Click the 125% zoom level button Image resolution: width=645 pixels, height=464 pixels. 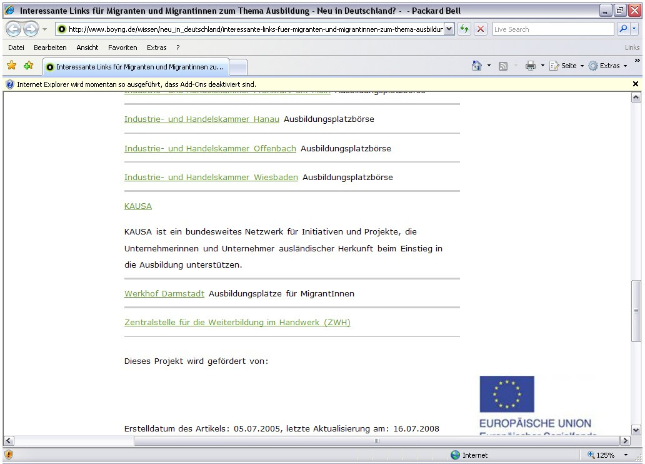click(x=601, y=455)
